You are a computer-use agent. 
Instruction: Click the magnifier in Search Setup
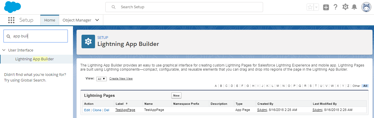pyautogui.click(x=114, y=7)
